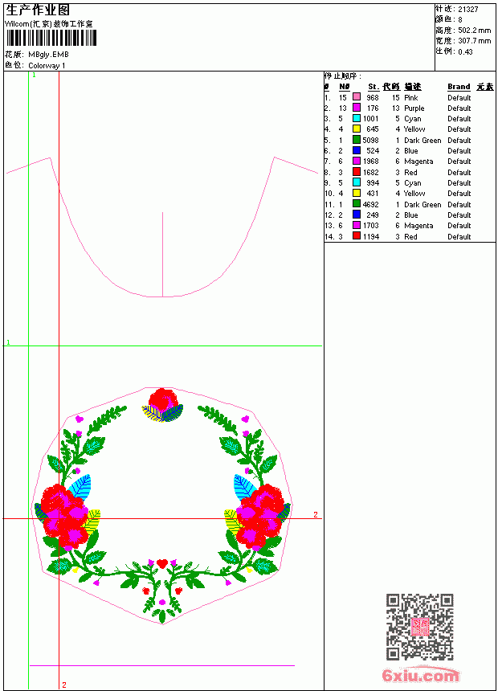Select the Dark Green swatch in row 5
This screenshot has height=691, width=498.
[x=357, y=140]
